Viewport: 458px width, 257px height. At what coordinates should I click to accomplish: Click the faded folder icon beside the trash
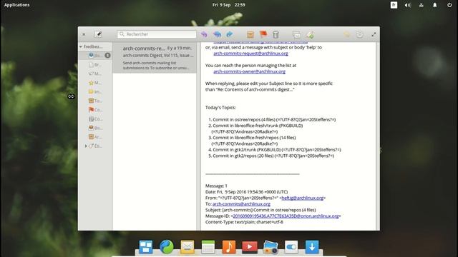(296, 34)
